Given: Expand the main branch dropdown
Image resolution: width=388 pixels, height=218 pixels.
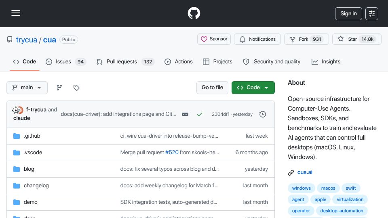Looking at the screenshot, I should point(27,88).
